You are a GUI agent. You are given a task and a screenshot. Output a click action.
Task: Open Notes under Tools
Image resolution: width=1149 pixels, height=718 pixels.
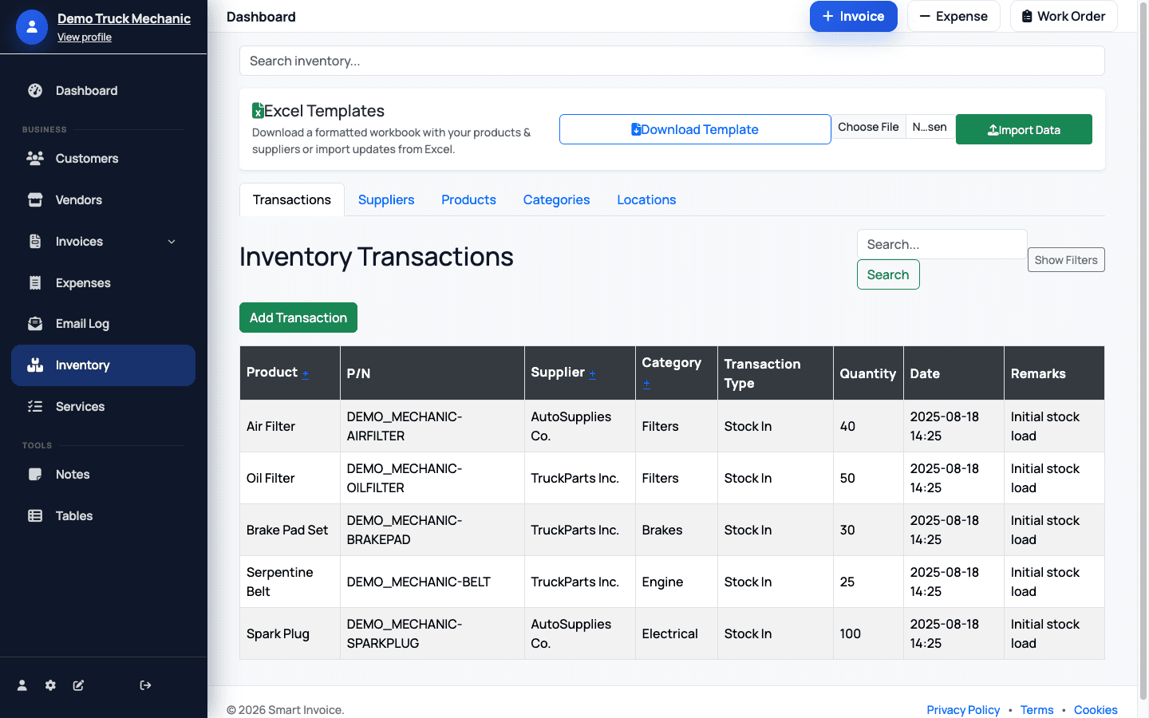click(x=103, y=475)
